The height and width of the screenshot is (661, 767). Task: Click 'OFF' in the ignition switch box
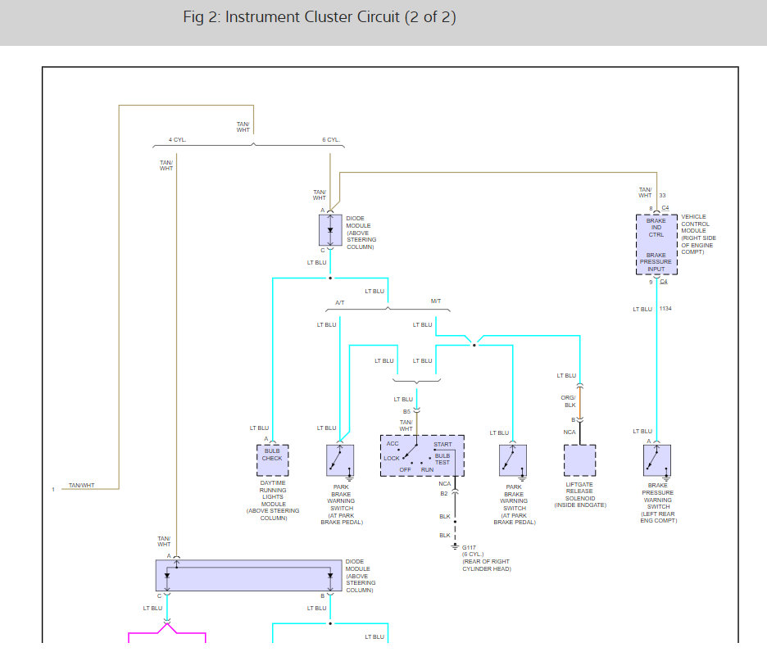[x=405, y=470]
